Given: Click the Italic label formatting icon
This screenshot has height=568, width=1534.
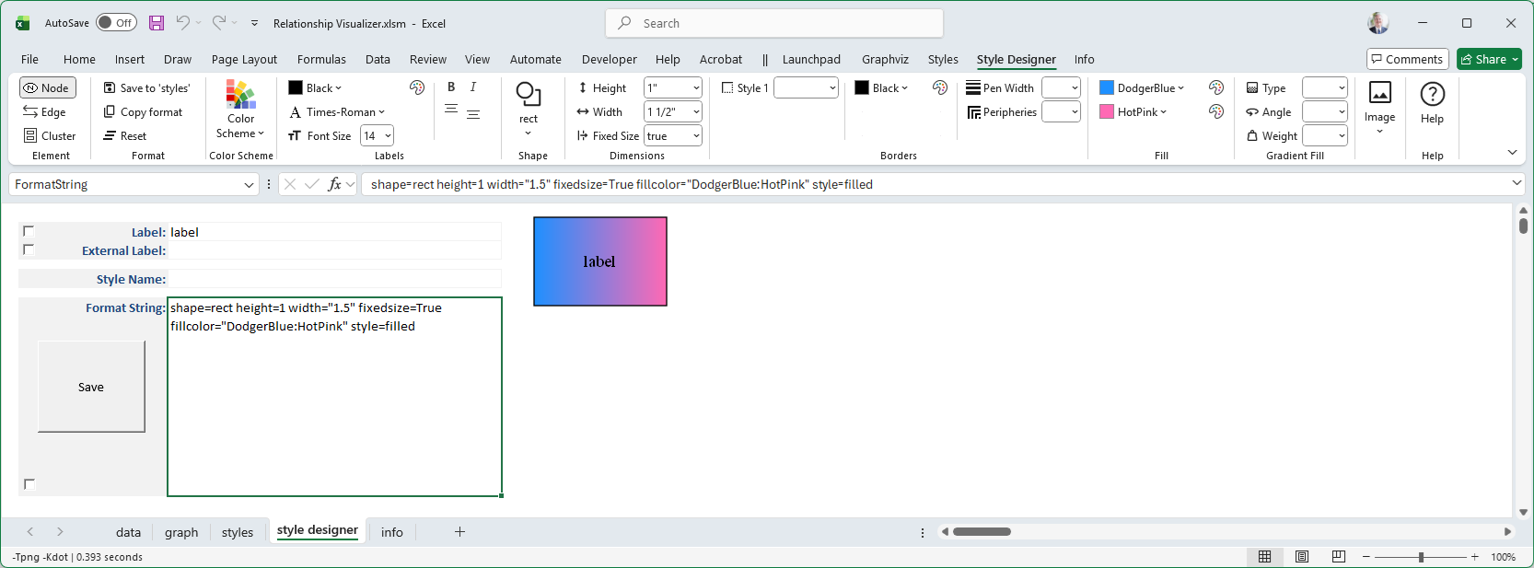Looking at the screenshot, I should coord(473,87).
